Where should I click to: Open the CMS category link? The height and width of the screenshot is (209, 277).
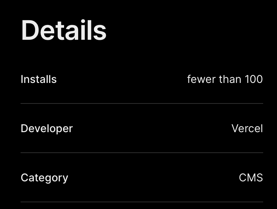pyautogui.click(x=251, y=178)
